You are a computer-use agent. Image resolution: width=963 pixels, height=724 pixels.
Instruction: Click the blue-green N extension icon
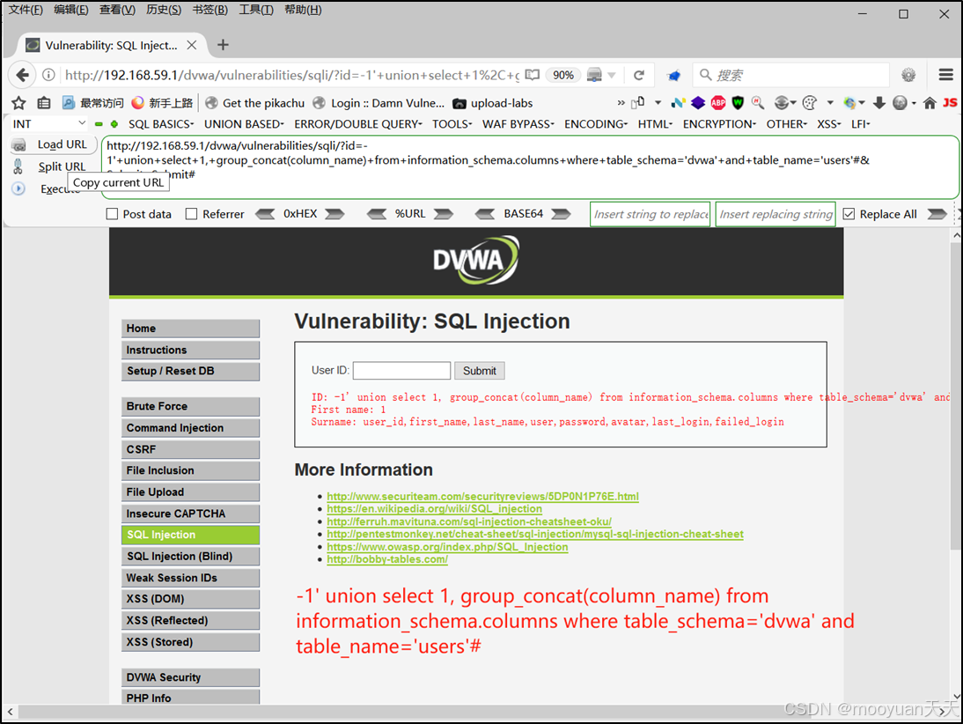[678, 103]
